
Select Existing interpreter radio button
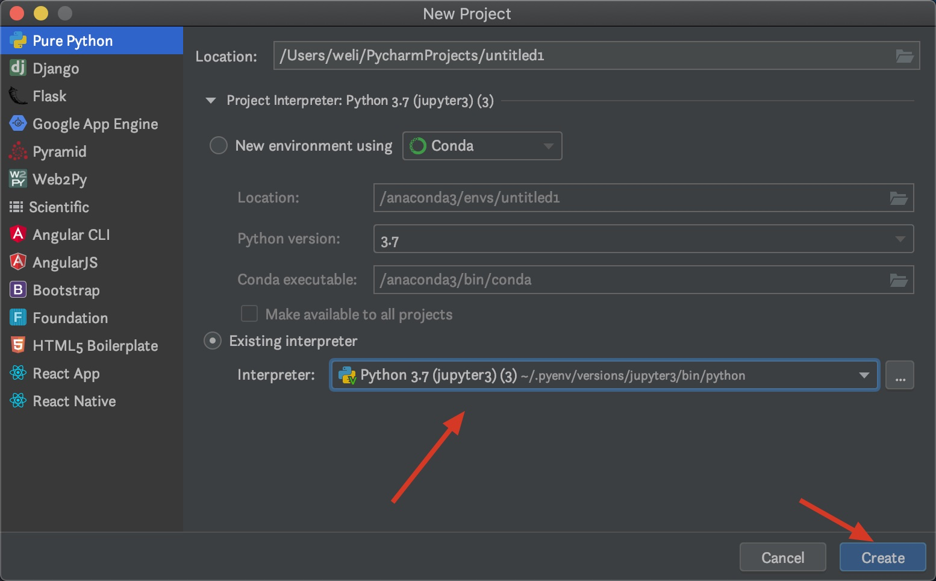[212, 341]
